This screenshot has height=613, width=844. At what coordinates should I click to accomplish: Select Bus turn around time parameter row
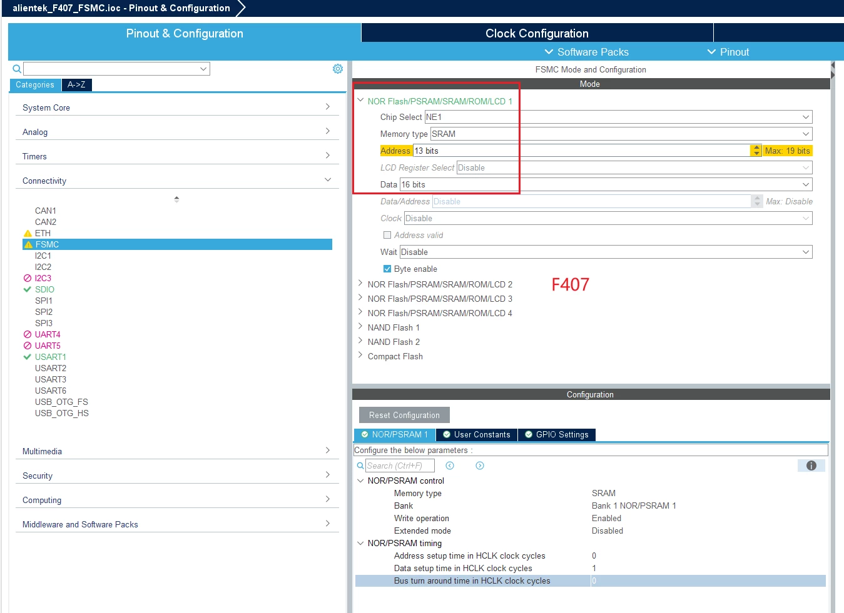[x=591, y=581]
